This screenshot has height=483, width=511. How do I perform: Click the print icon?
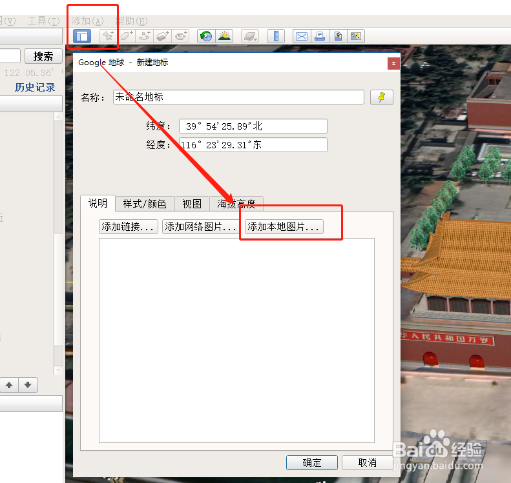pos(320,36)
